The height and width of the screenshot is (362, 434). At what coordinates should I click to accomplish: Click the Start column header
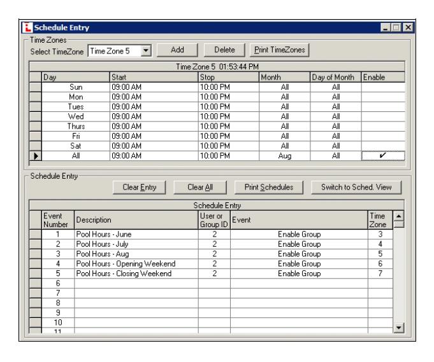click(154, 77)
